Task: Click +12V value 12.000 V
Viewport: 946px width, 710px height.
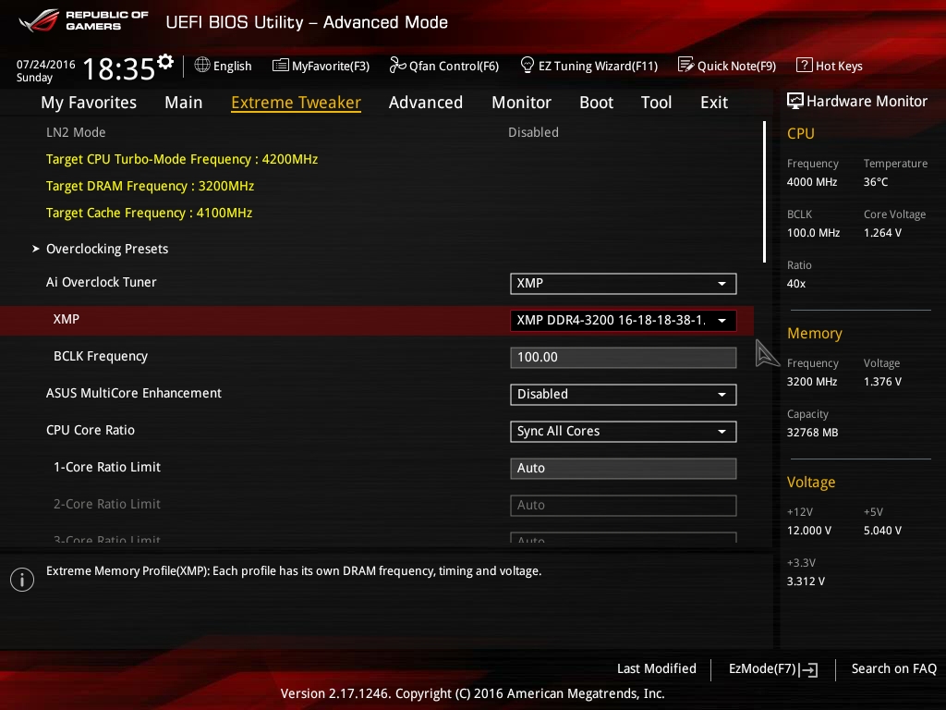Action: (x=809, y=531)
